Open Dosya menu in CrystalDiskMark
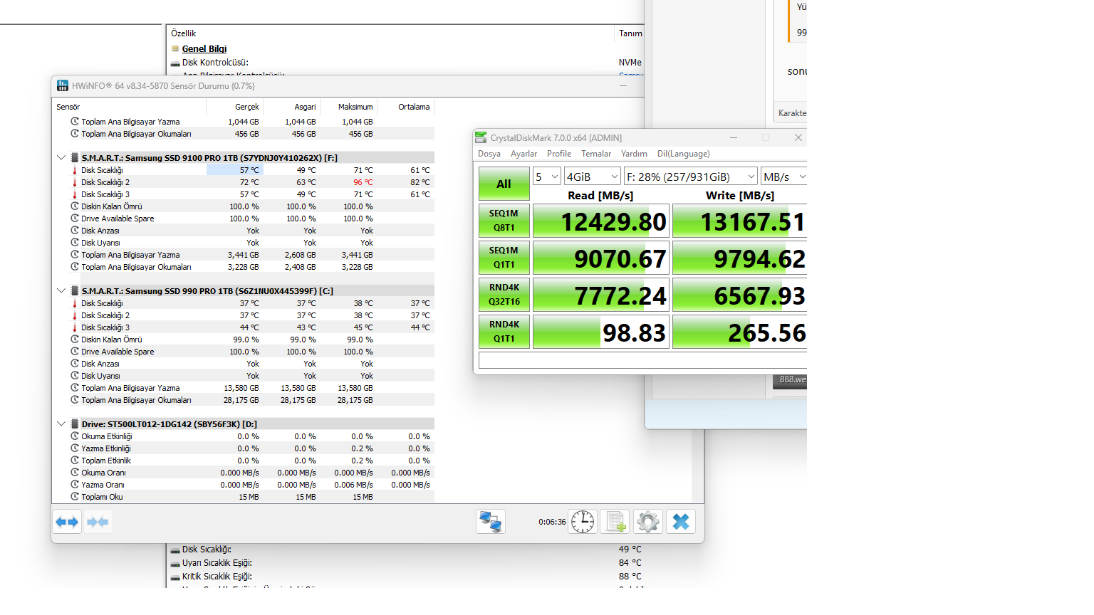Viewport: 1094px width, 615px height. click(489, 154)
